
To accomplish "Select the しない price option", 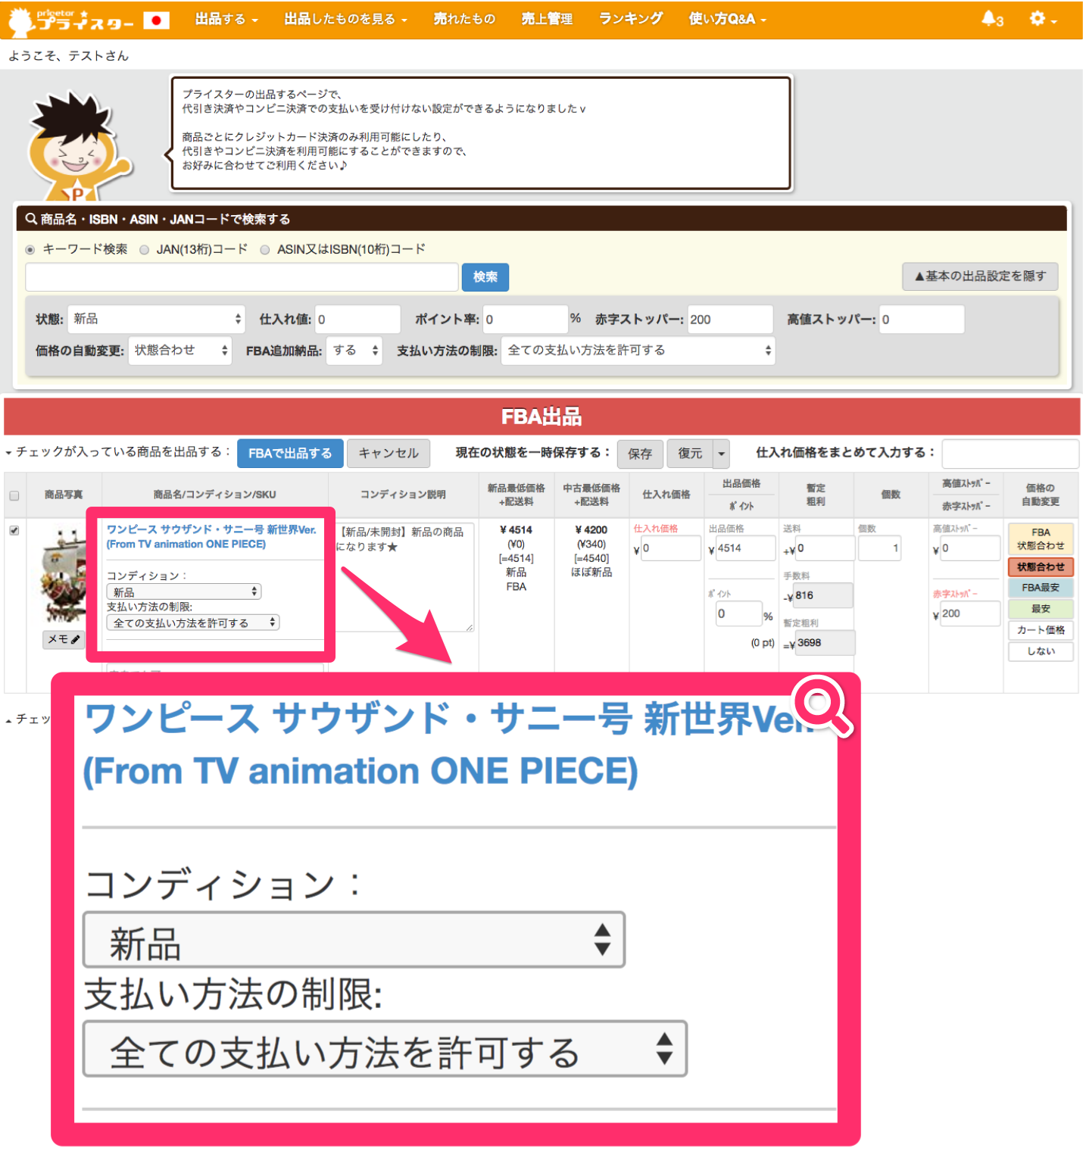I will [1041, 651].
